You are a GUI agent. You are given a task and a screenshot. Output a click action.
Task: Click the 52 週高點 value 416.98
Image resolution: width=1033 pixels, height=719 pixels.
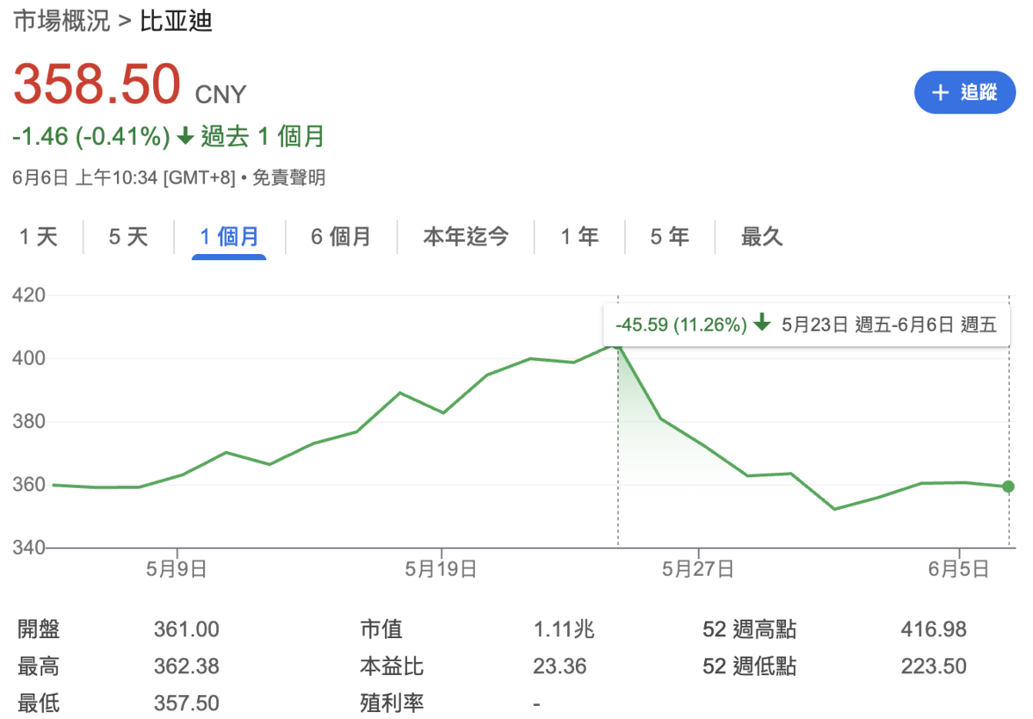tap(933, 629)
